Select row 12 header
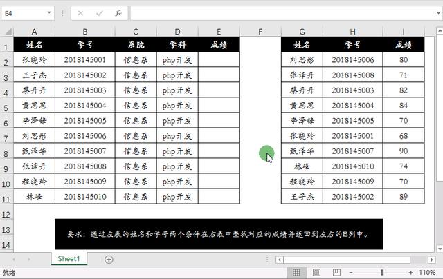The width and height of the screenshot is (443, 279). 6,212
